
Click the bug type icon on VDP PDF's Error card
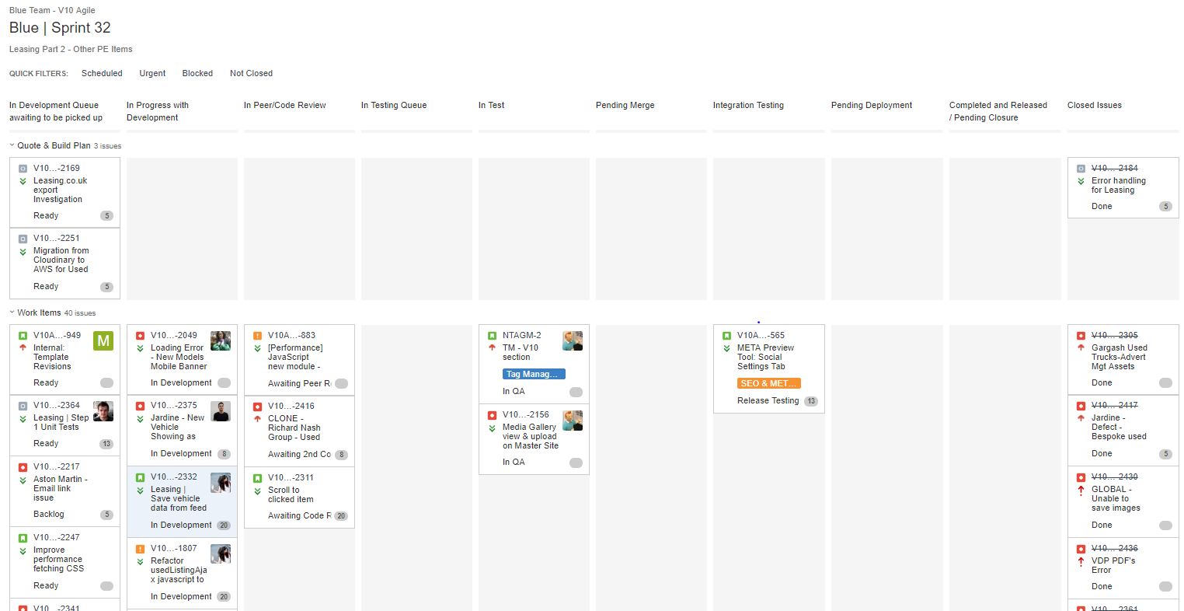pyautogui.click(x=1081, y=549)
